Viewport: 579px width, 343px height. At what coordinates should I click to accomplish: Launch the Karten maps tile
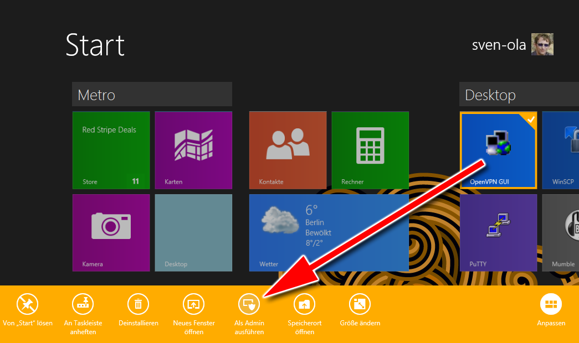[x=193, y=150]
